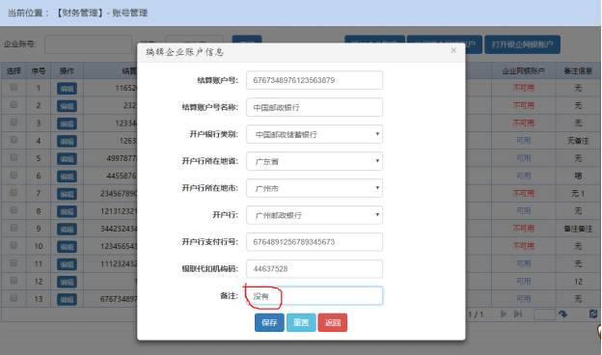The height and width of the screenshot is (355, 602).
Task: Close the 编辑企业账户信息 dialog
Action: [x=453, y=50]
